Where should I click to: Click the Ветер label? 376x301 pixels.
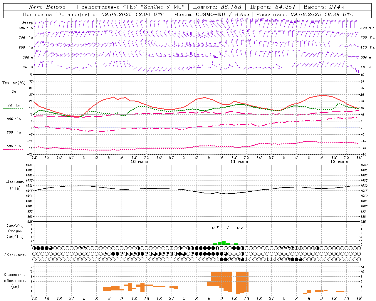[x=27, y=22]
